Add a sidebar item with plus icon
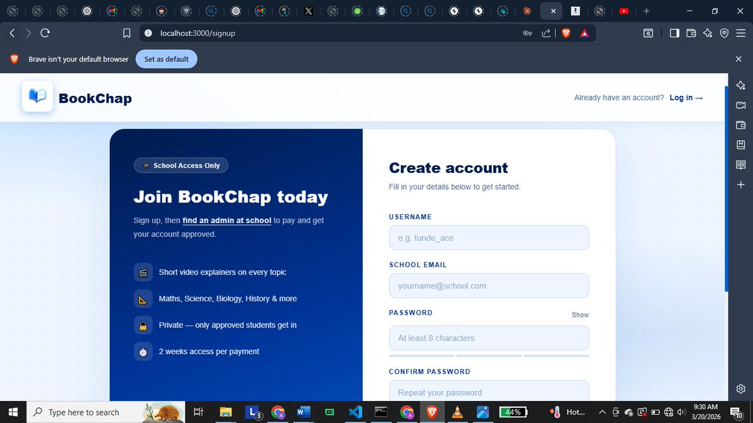The height and width of the screenshot is (423, 753). [740, 185]
